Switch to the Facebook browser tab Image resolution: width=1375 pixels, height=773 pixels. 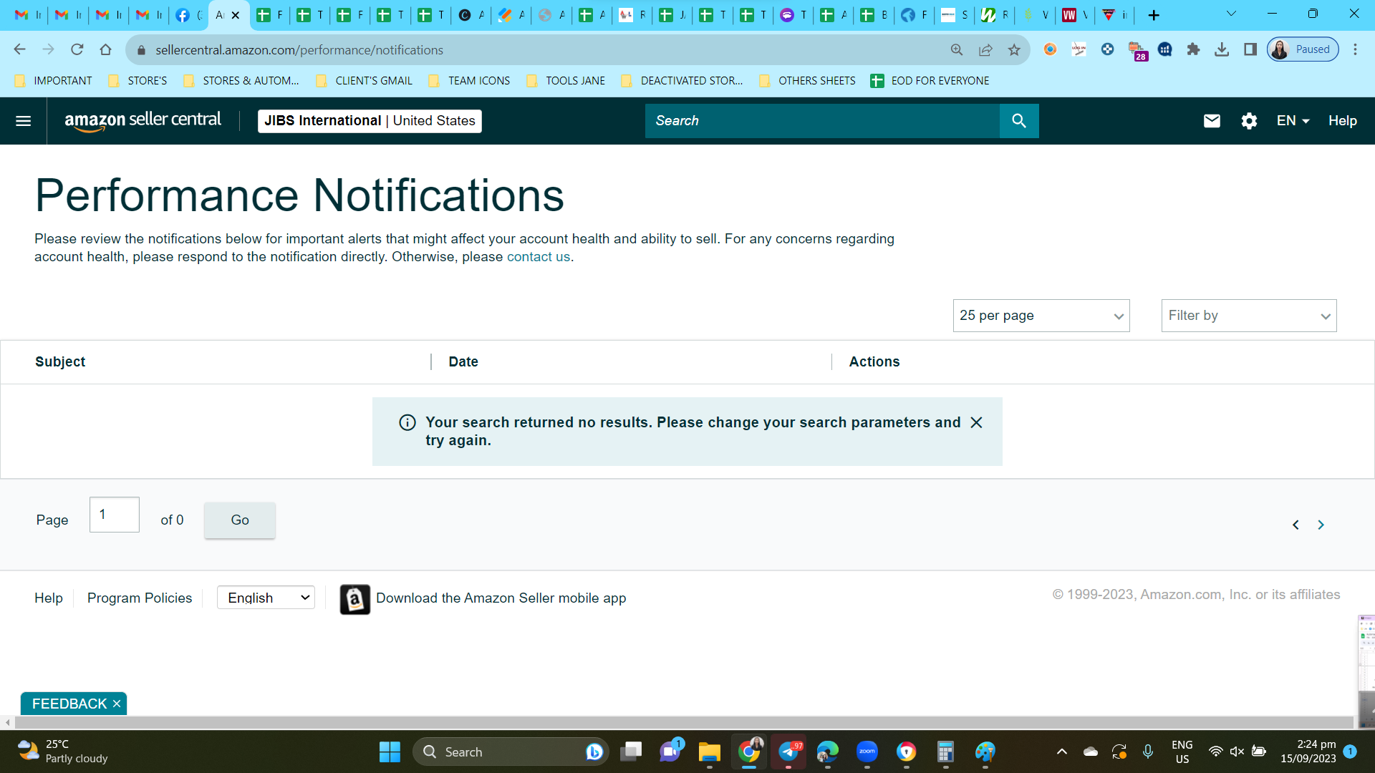click(x=188, y=15)
